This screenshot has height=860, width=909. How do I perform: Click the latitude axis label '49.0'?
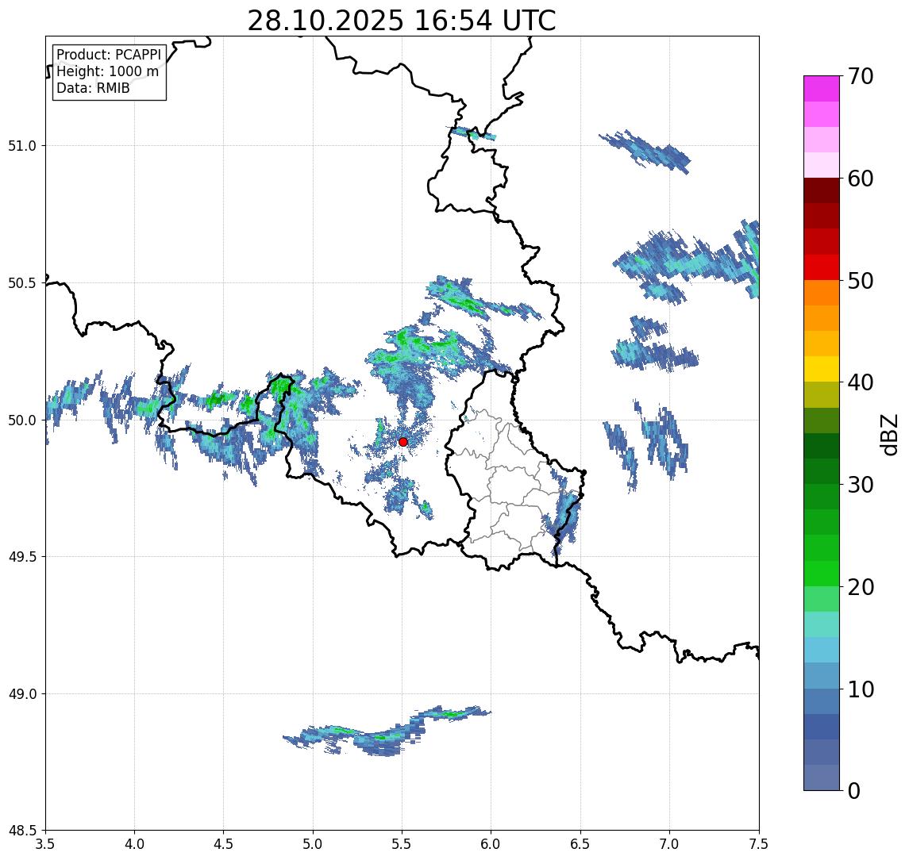click(x=22, y=693)
